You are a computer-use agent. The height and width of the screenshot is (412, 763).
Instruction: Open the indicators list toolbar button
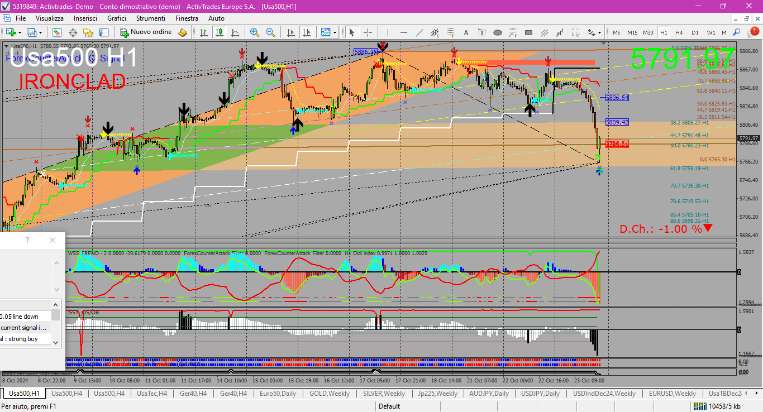(x=326, y=32)
